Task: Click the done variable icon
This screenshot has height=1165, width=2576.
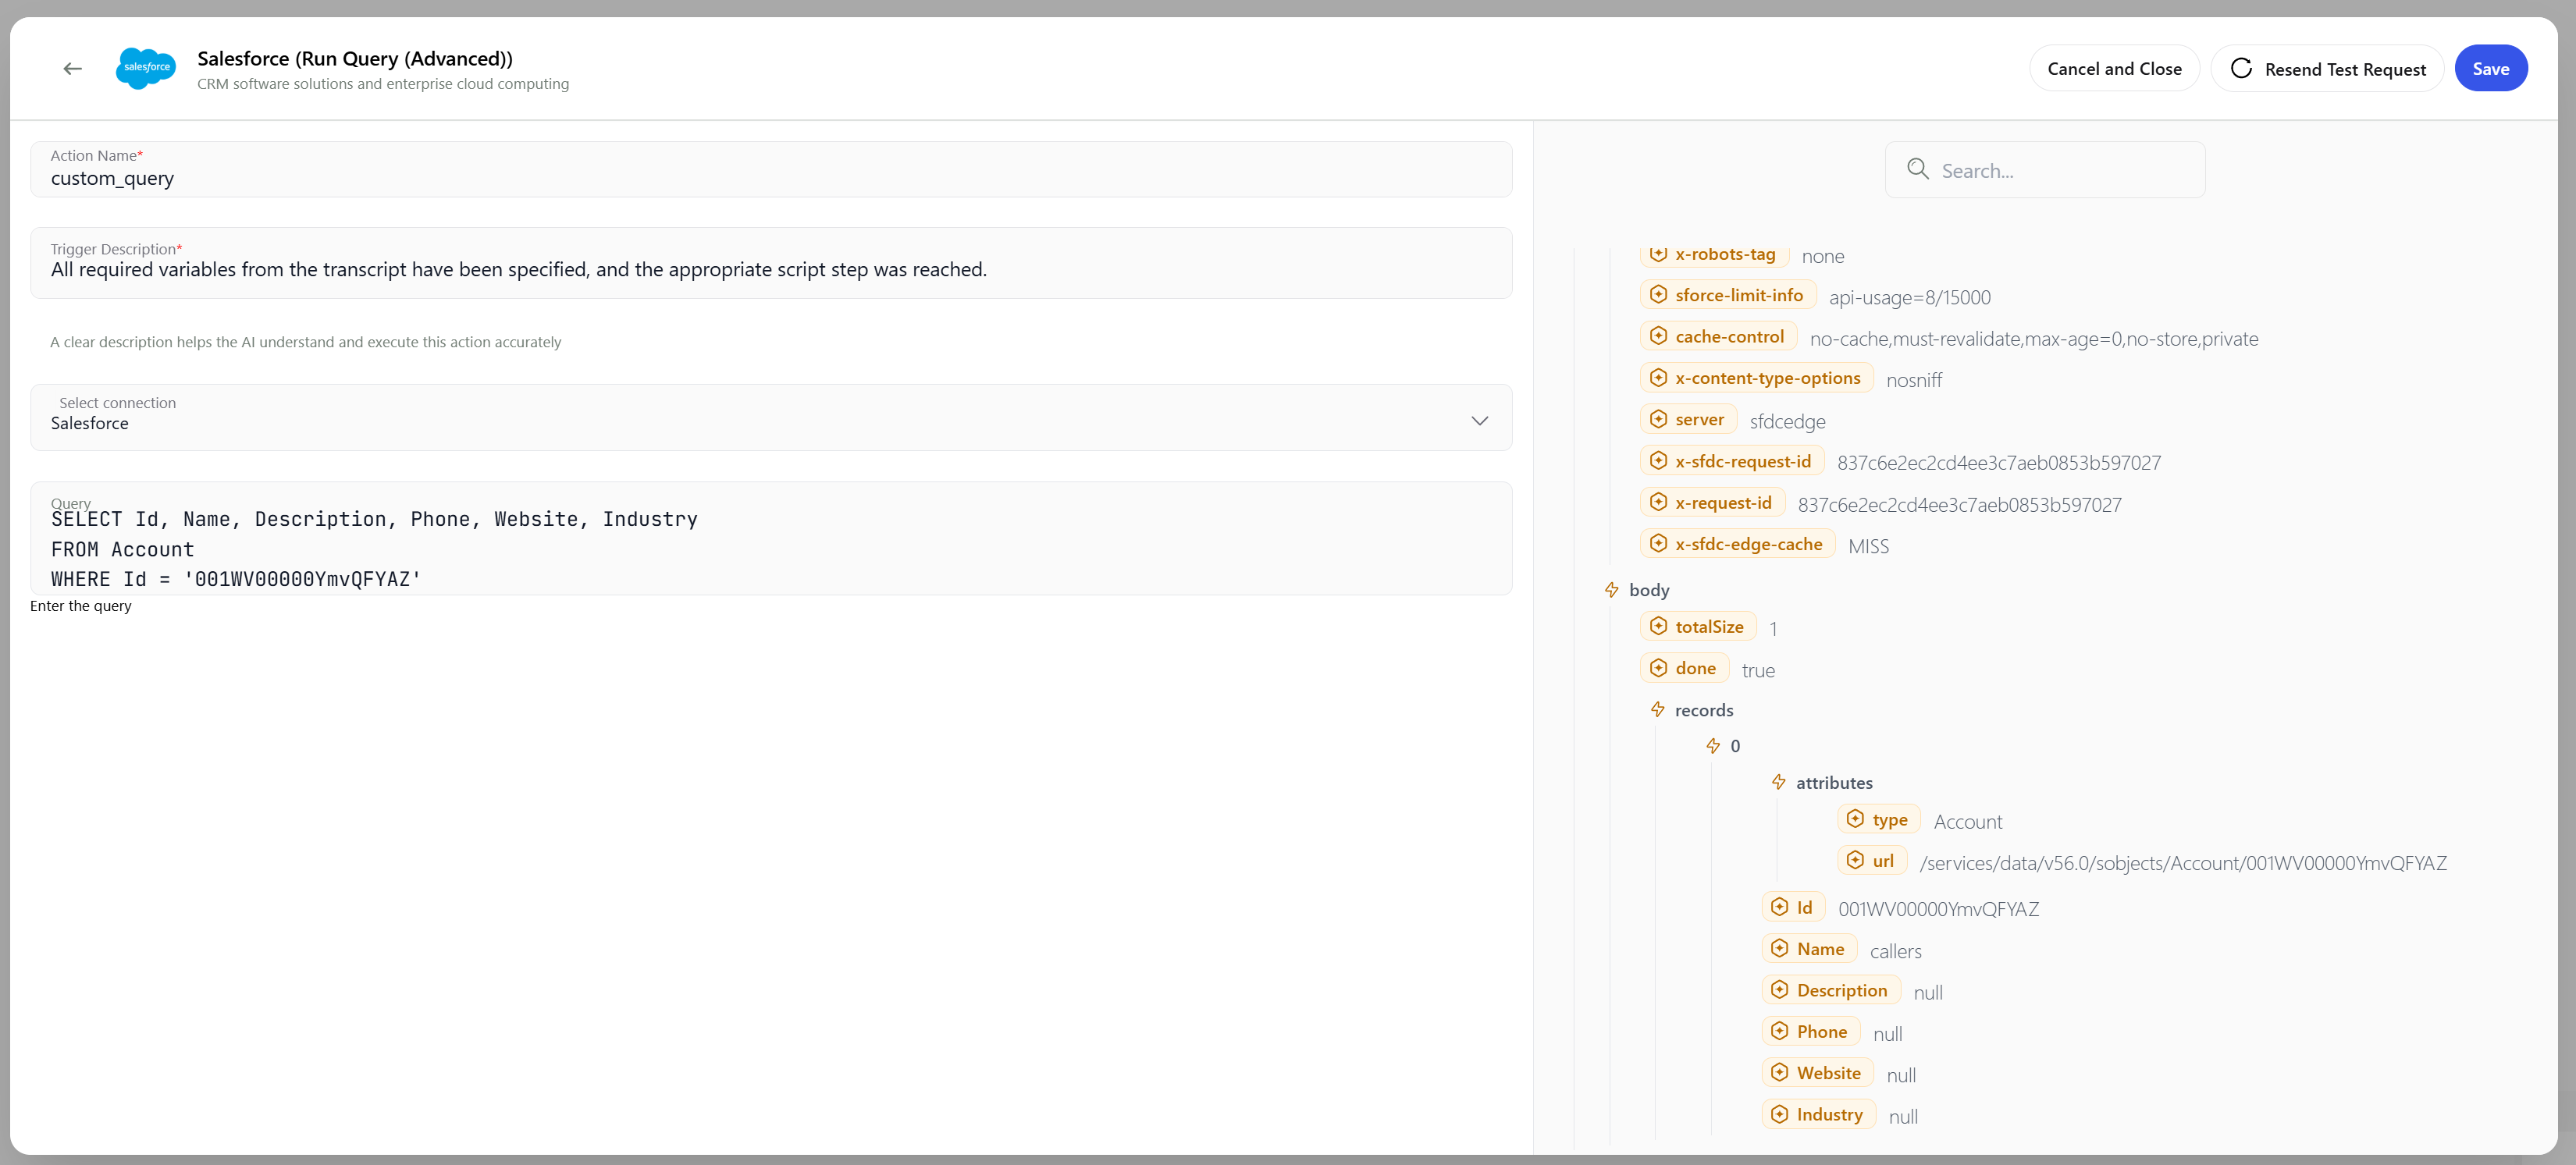Action: [x=1658, y=668]
